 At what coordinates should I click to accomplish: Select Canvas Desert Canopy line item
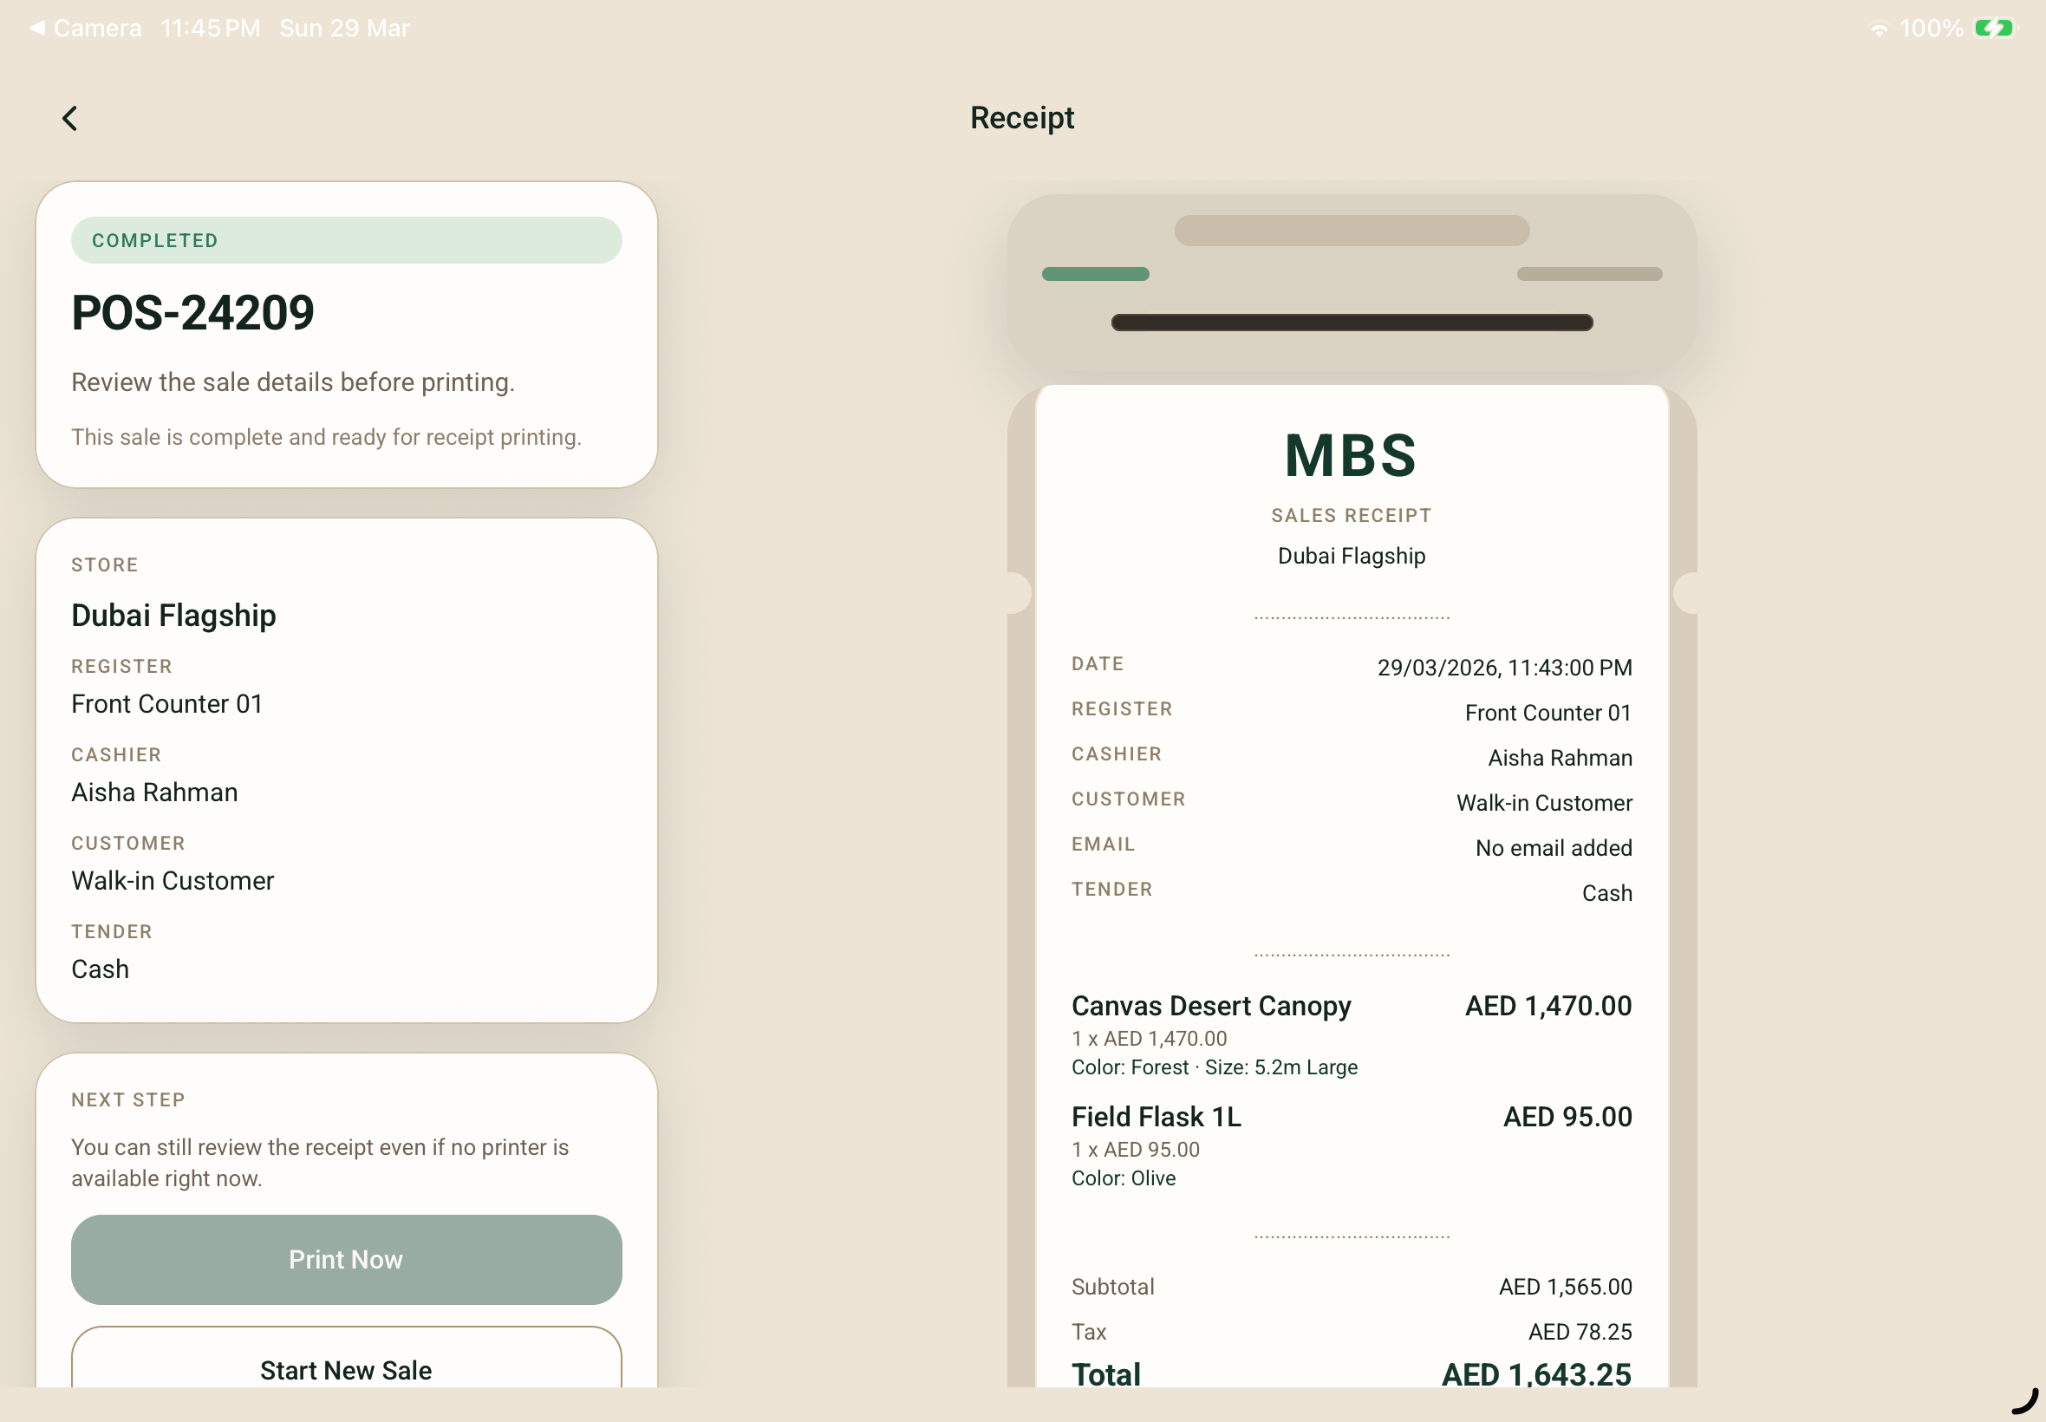(1210, 1005)
